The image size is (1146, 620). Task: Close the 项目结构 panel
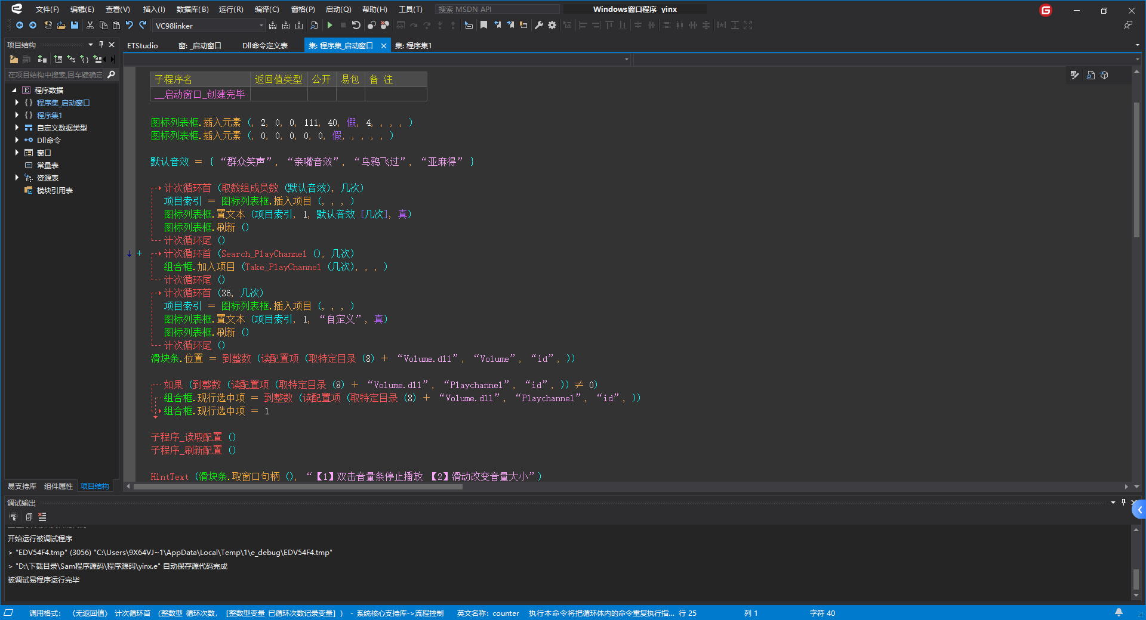112,45
